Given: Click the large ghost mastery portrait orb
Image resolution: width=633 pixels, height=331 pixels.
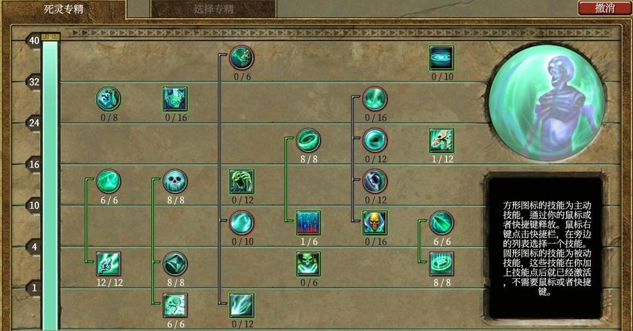Looking at the screenshot, I should click(547, 103).
